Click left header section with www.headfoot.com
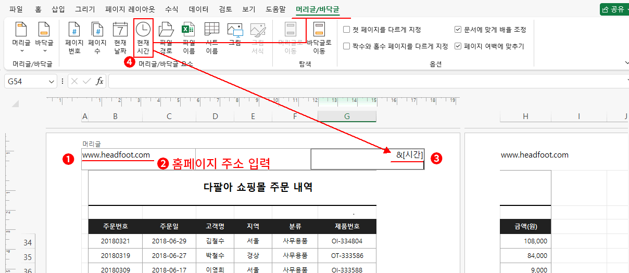This screenshot has height=273, width=629. click(x=138, y=159)
